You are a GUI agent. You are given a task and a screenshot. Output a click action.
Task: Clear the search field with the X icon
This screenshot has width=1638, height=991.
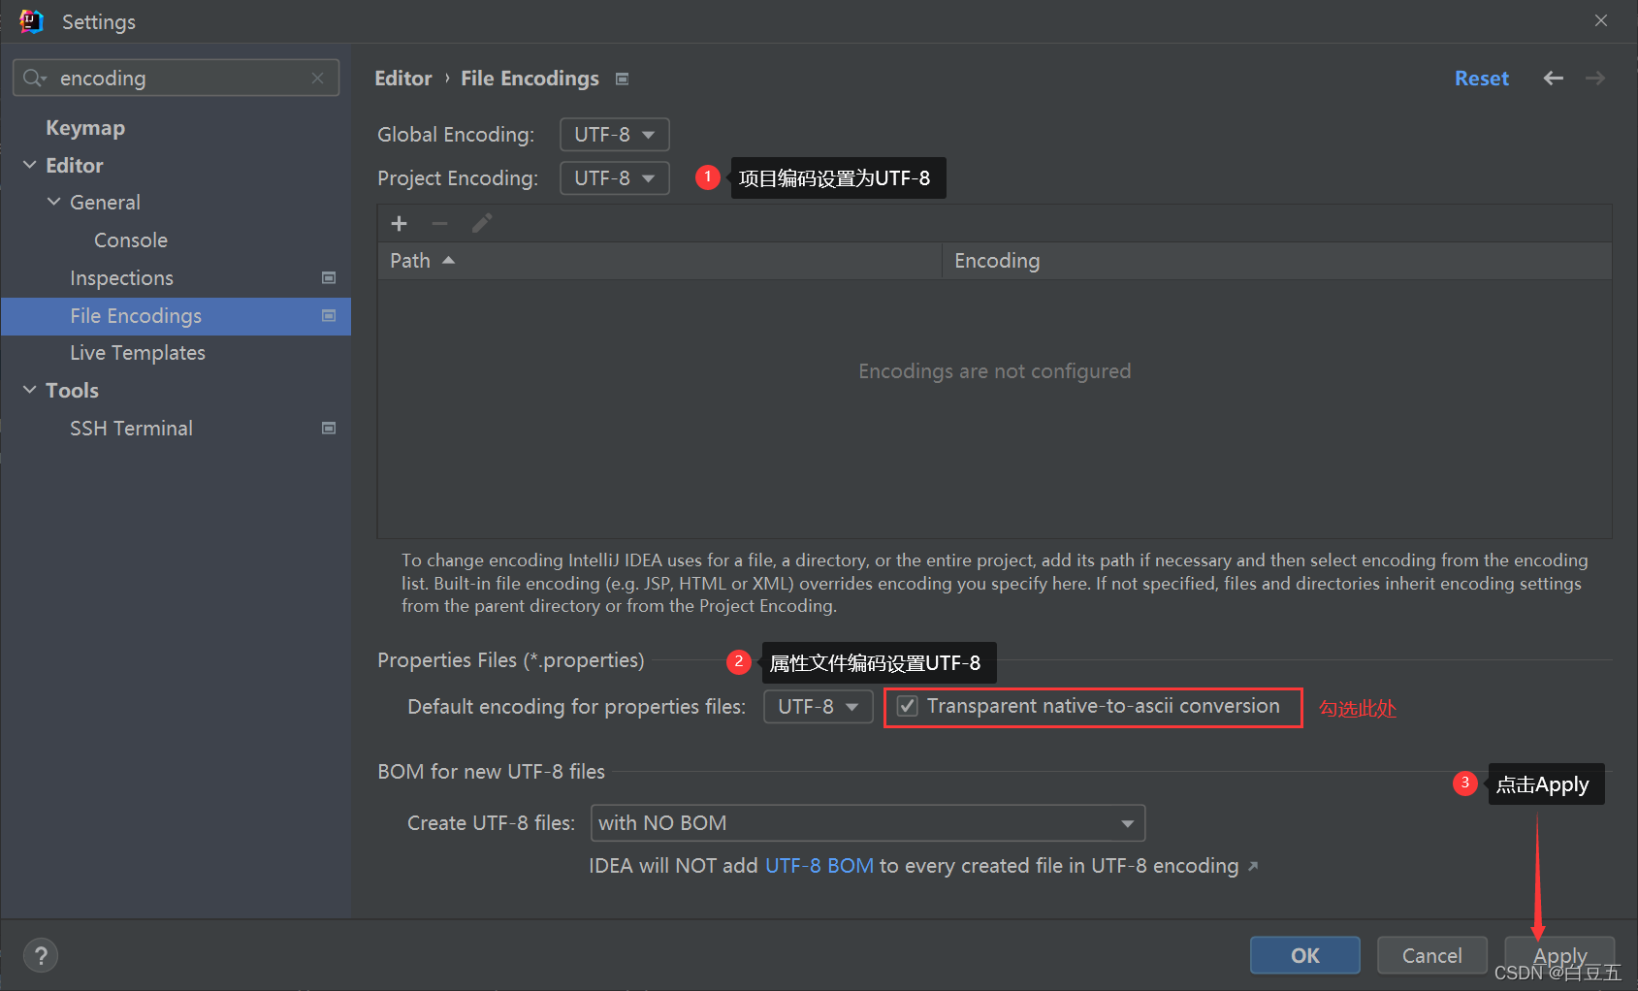point(317,78)
